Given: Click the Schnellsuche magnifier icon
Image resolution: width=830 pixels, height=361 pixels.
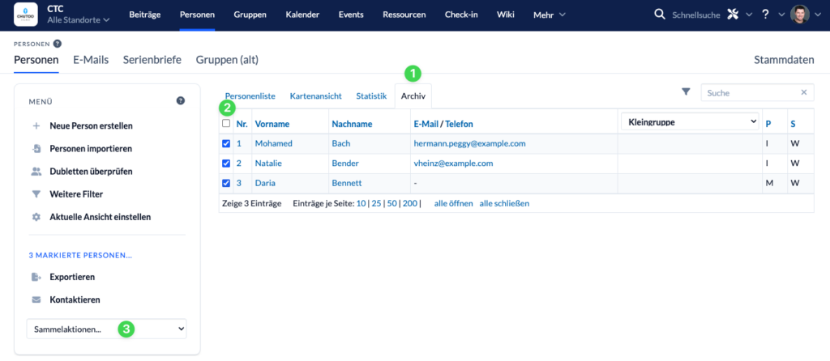Looking at the screenshot, I should (661, 15).
